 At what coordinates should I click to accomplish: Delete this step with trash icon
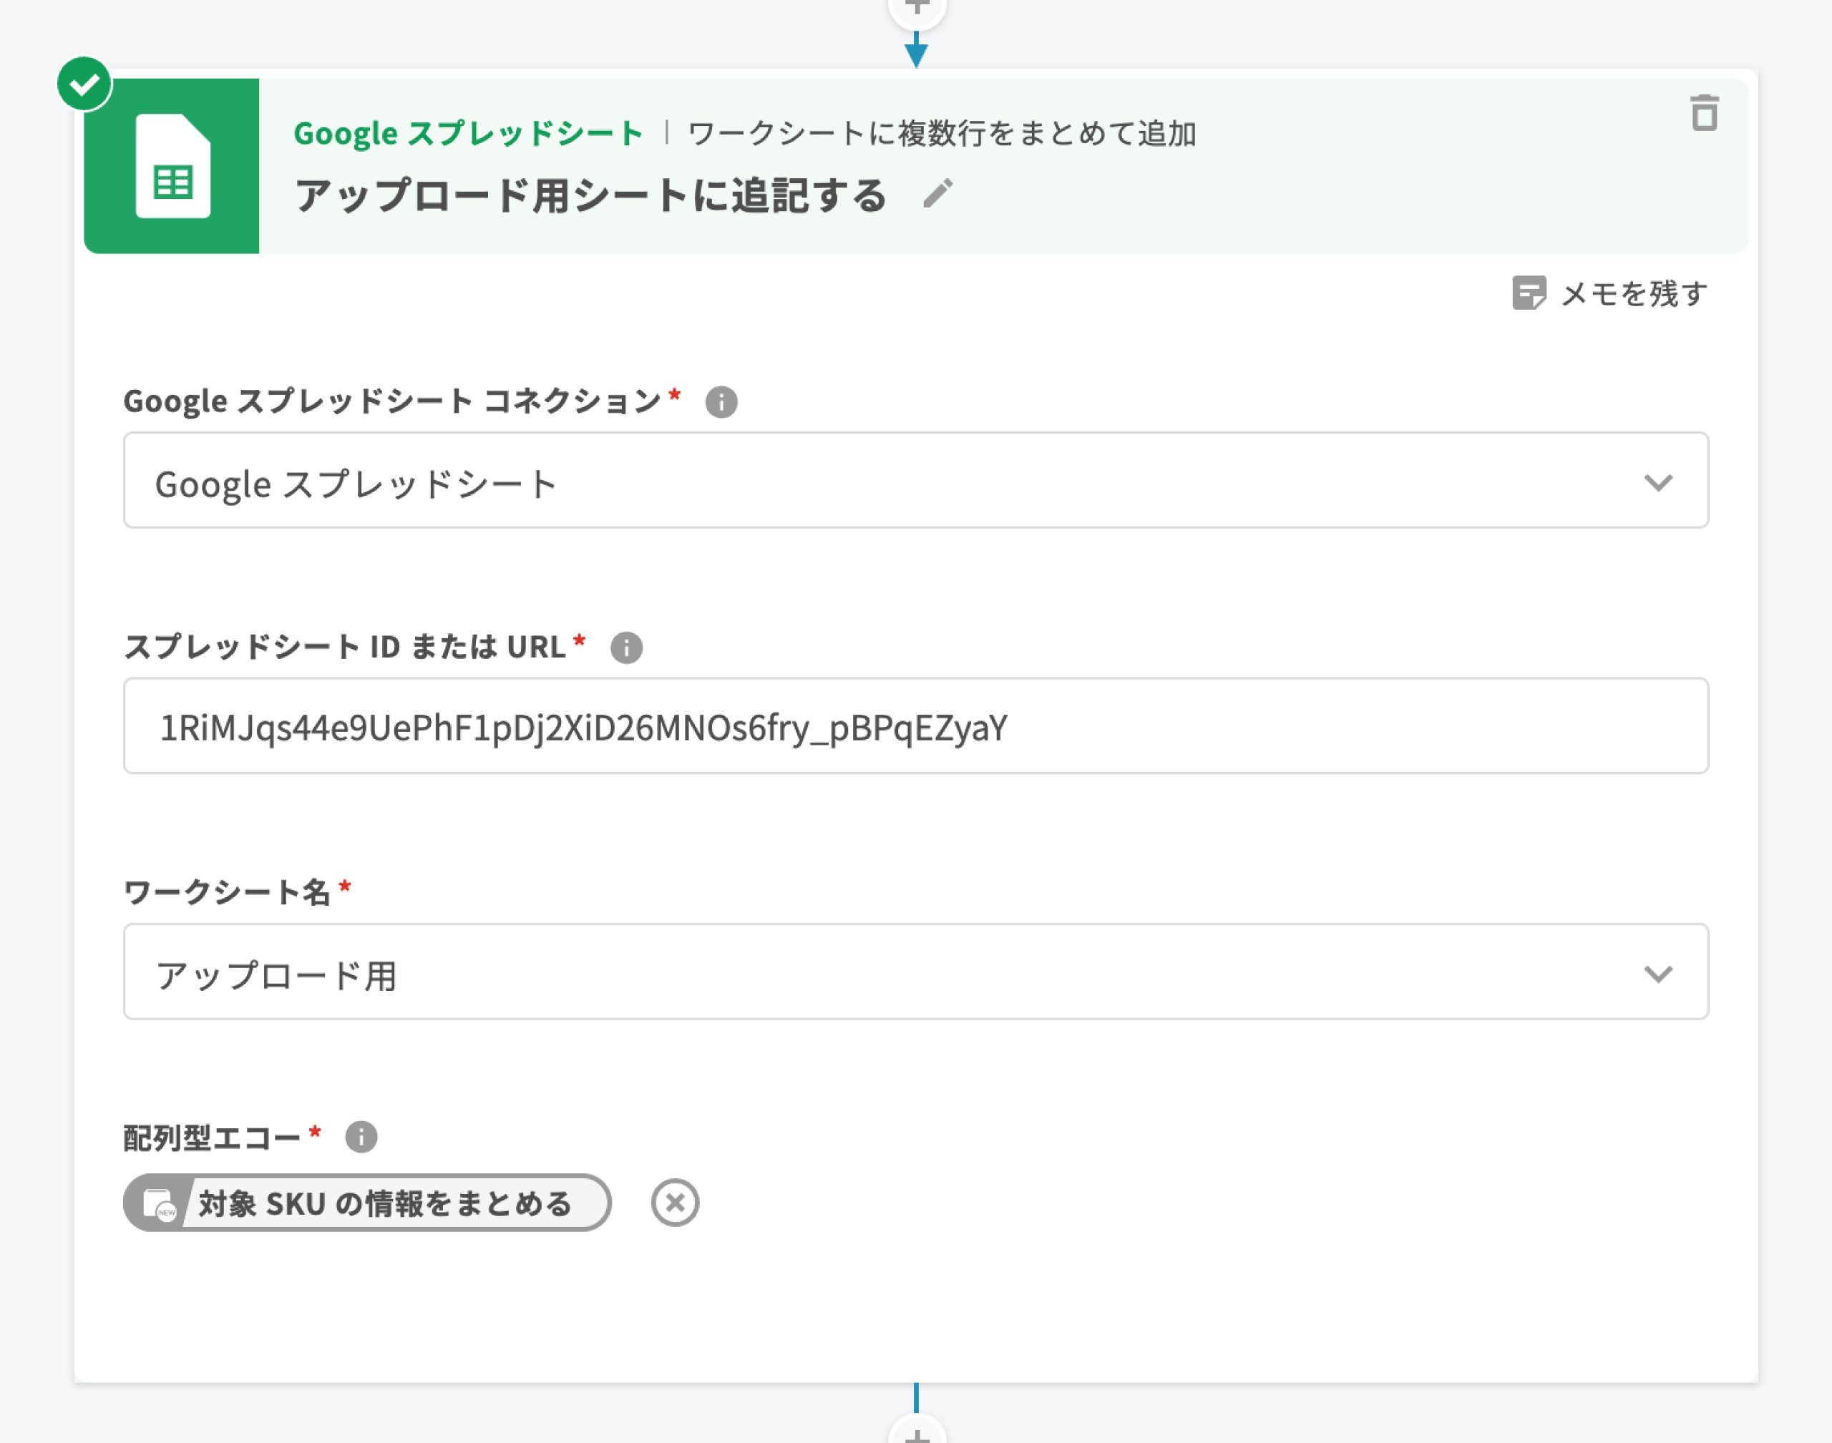pyautogui.click(x=1704, y=113)
